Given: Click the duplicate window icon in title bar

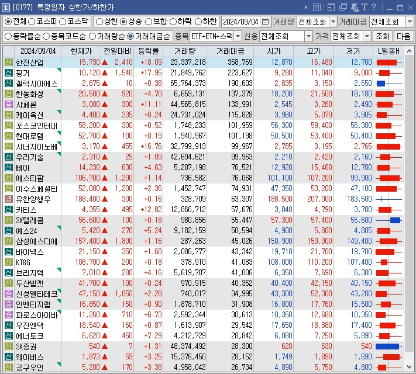Looking at the screenshot, I should [343, 7].
